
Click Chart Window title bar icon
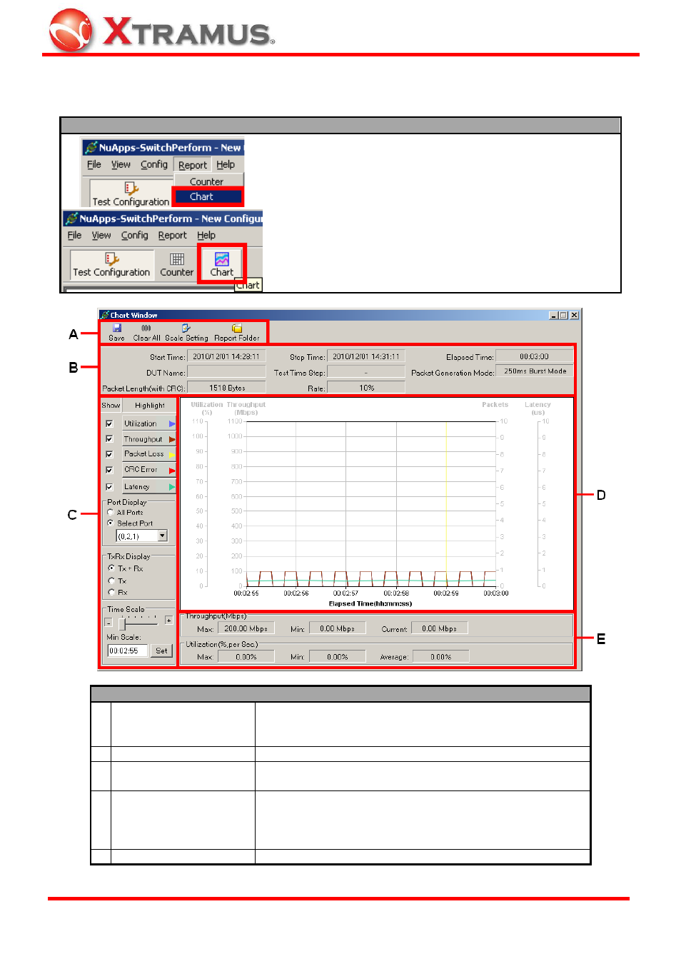104,315
